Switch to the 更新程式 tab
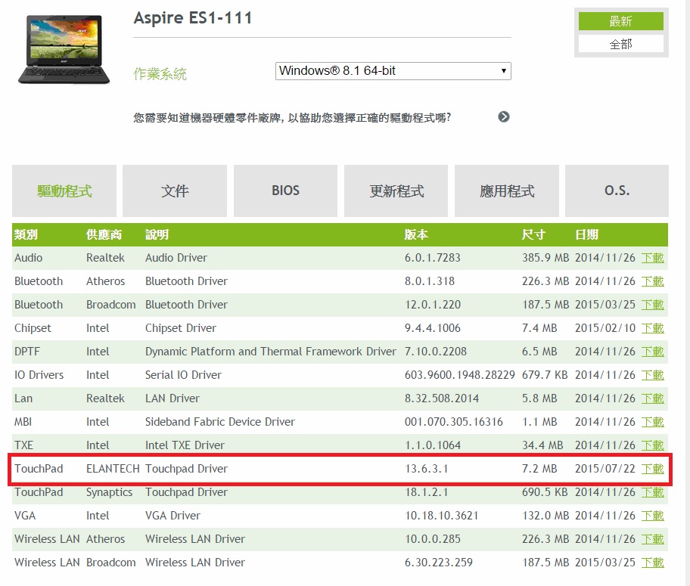The image size is (690, 586). point(396,191)
